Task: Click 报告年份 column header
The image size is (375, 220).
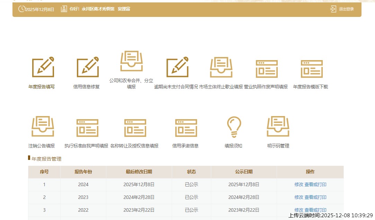Action: (83, 172)
